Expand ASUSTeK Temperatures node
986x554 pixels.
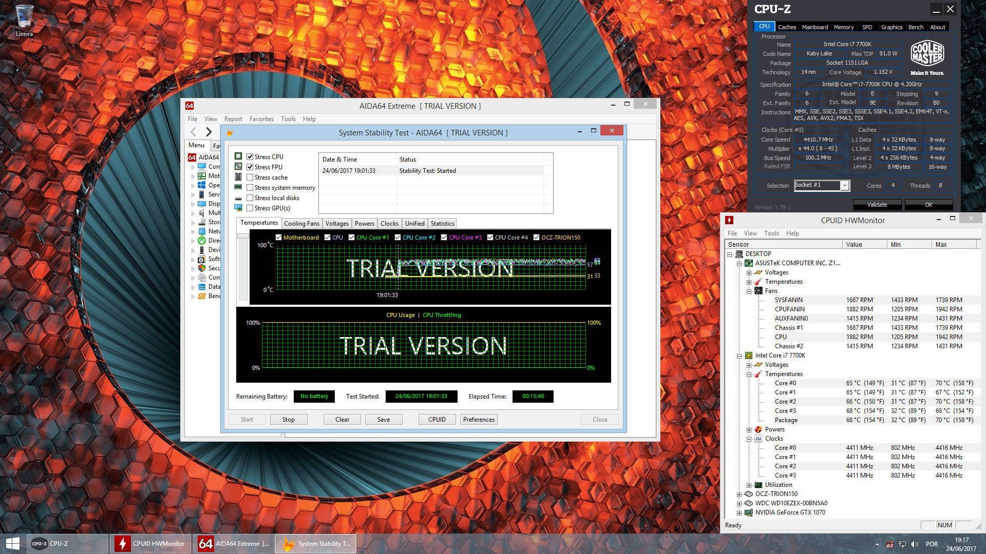click(749, 282)
